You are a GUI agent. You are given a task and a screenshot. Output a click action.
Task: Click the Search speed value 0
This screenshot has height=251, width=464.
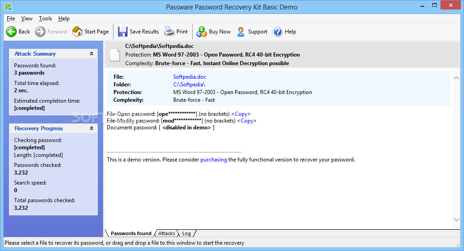tap(16, 190)
